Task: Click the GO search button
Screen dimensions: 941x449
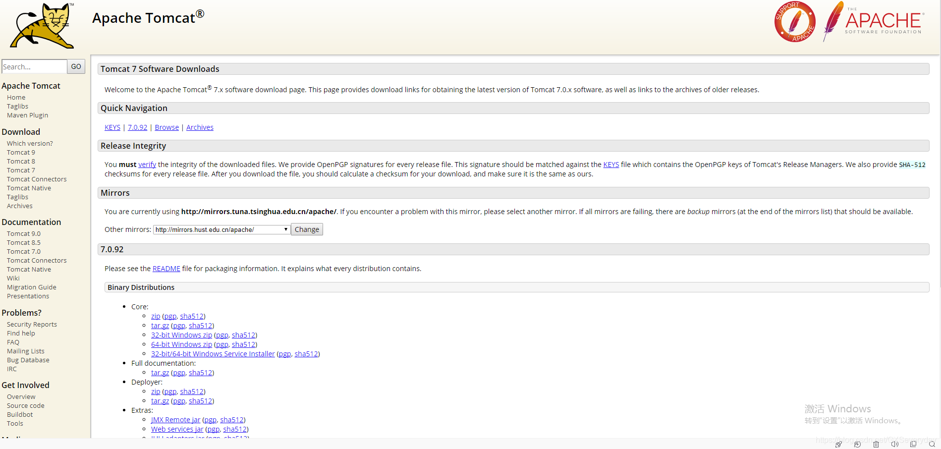Action: pyautogui.click(x=76, y=66)
